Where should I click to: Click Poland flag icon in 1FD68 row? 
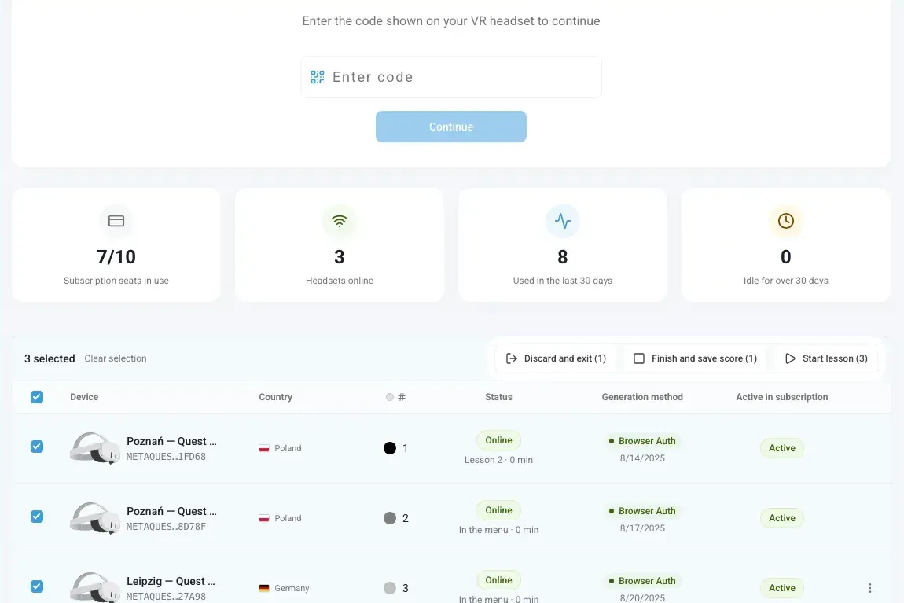[x=264, y=448]
